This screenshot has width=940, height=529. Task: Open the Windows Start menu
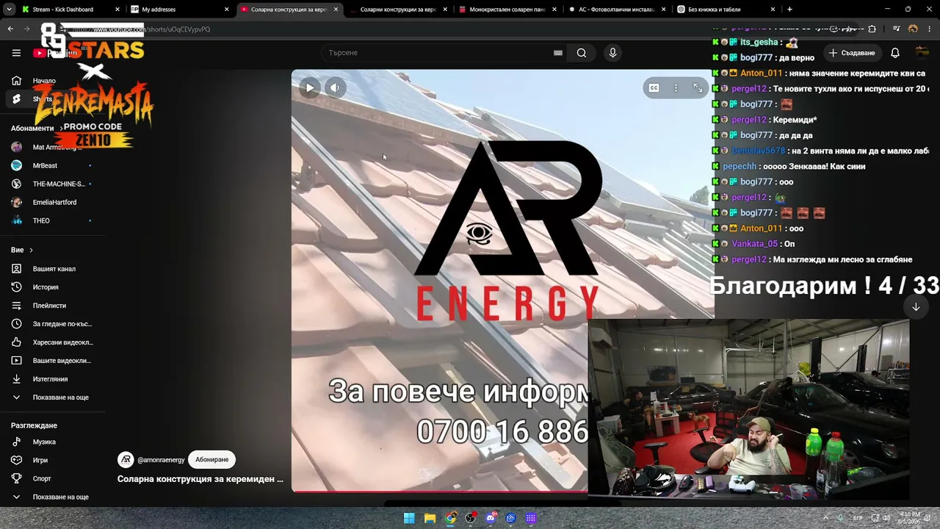(409, 518)
